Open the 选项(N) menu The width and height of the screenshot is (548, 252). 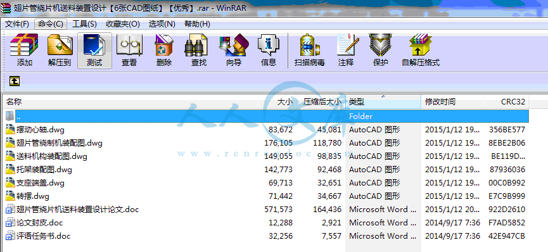coord(162,24)
